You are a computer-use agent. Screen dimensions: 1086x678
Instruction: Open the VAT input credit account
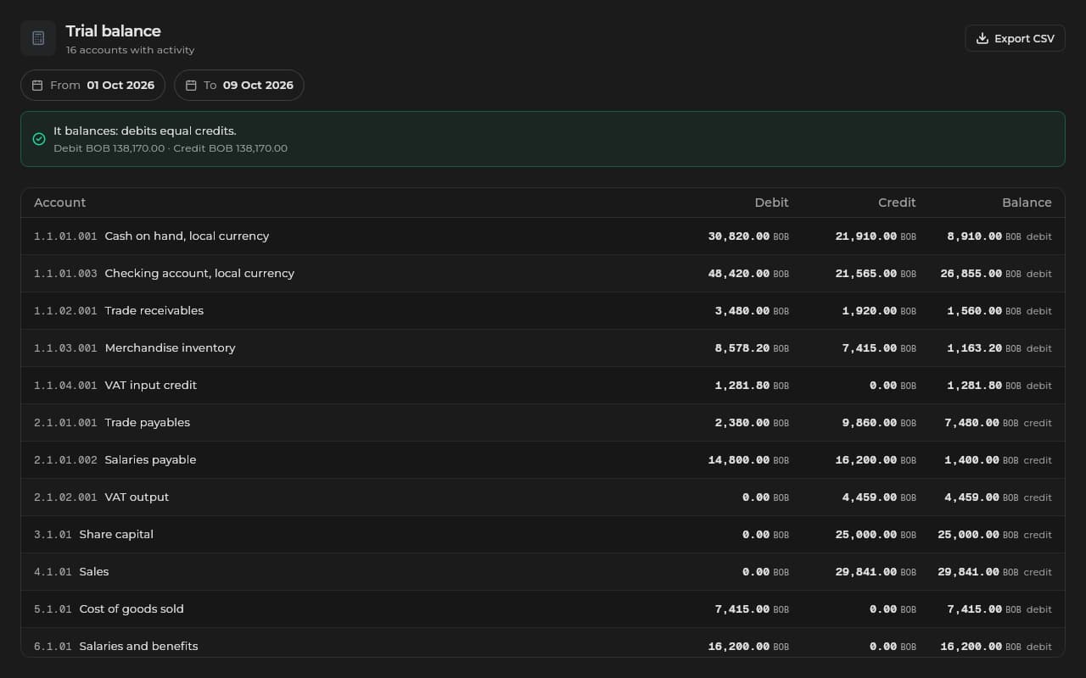coord(543,386)
